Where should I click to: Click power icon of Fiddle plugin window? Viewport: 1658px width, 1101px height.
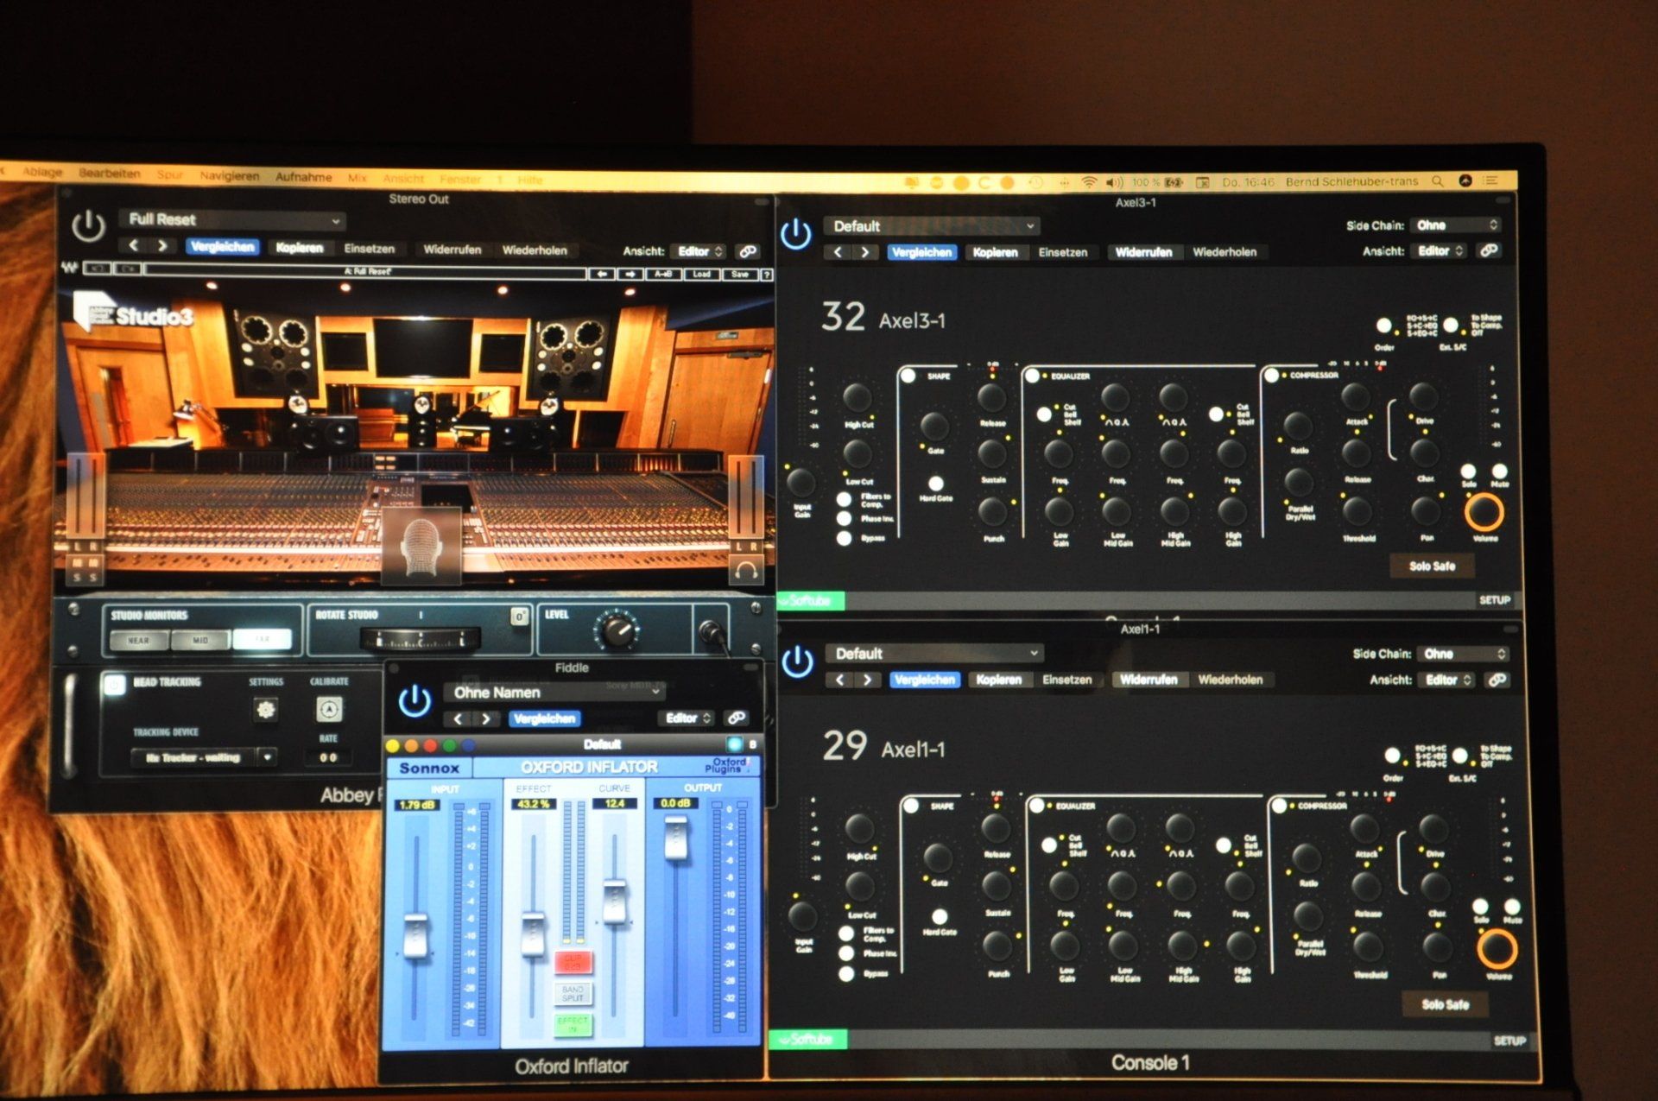point(414,700)
